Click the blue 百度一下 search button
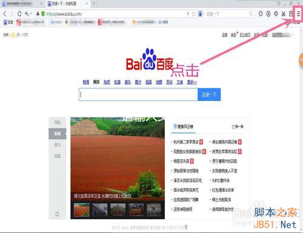 coord(209,94)
